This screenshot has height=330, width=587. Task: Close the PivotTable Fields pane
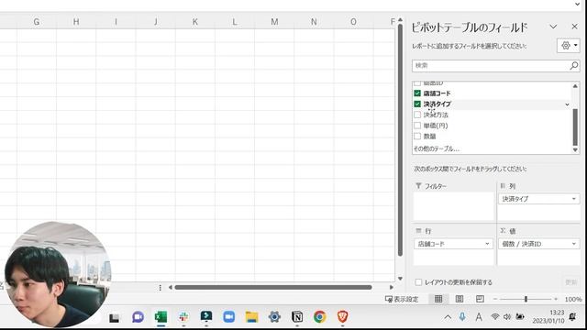coord(574,27)
